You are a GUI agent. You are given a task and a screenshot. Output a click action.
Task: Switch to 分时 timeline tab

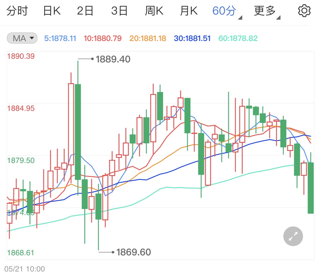17,11
